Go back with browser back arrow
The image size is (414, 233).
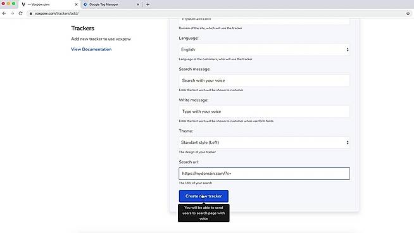[4, 13]
